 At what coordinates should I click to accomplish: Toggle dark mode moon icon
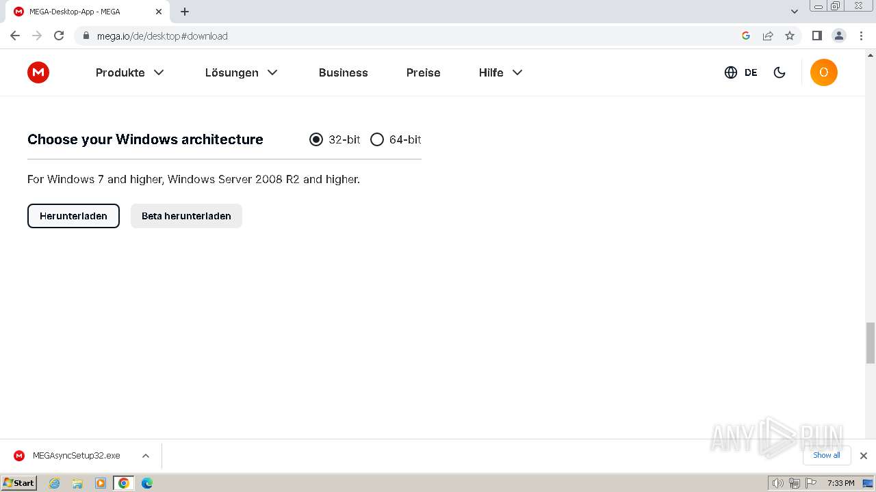click(780, 72)
